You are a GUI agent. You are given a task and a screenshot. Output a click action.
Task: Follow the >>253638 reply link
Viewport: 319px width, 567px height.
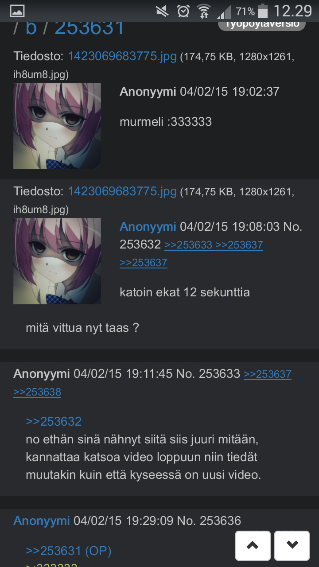pyautogui.click(x=37, y=392)
